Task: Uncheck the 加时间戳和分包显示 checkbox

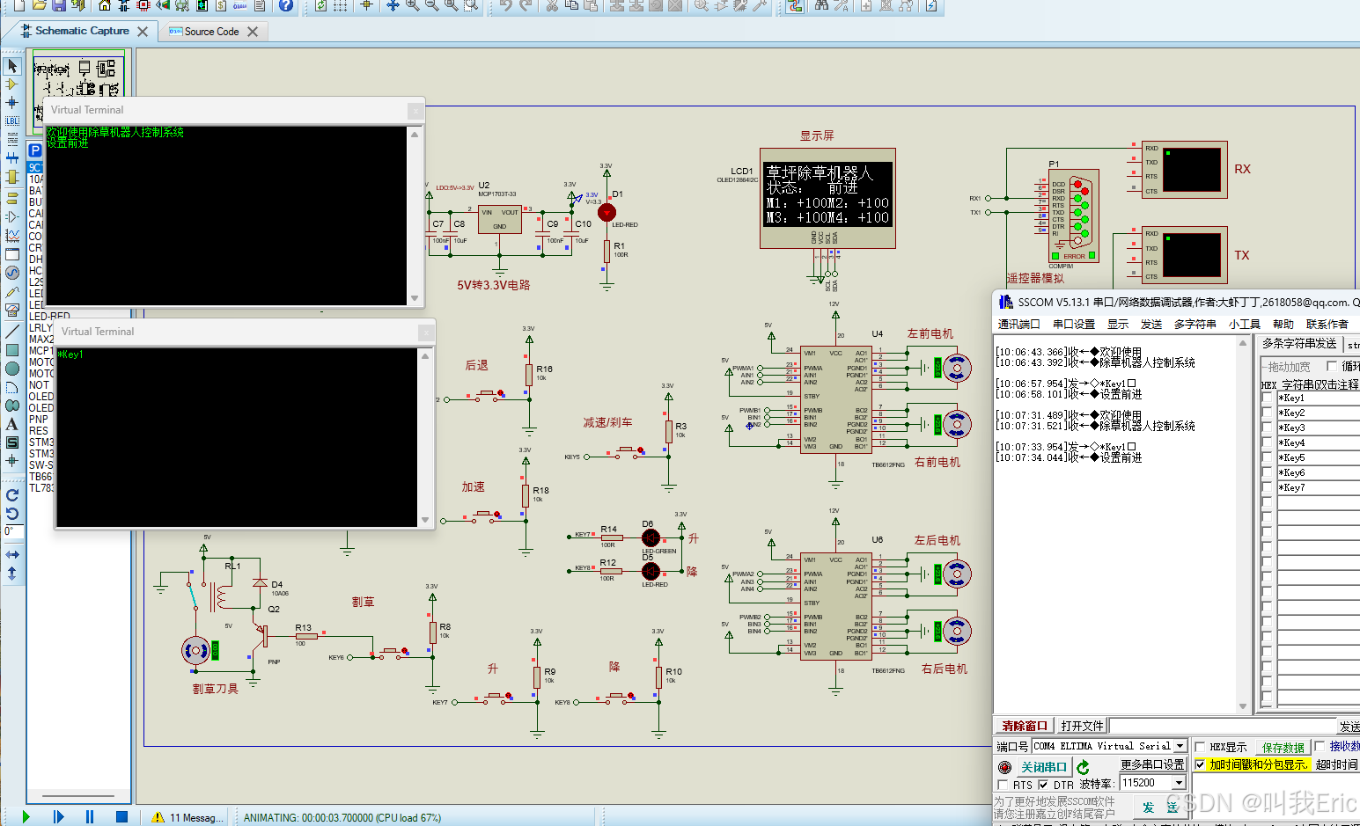Action: pyautogui.click(x=1200, y=765)
